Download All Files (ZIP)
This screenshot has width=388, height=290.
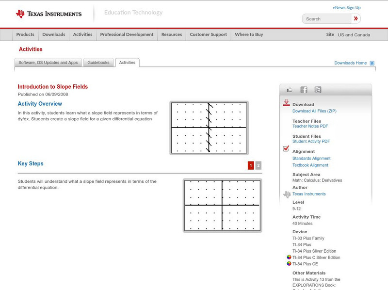pos(314,111)
